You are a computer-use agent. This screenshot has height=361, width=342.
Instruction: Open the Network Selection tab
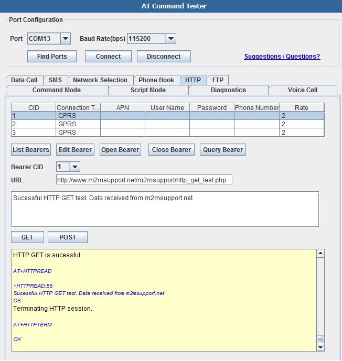[100, 80]
